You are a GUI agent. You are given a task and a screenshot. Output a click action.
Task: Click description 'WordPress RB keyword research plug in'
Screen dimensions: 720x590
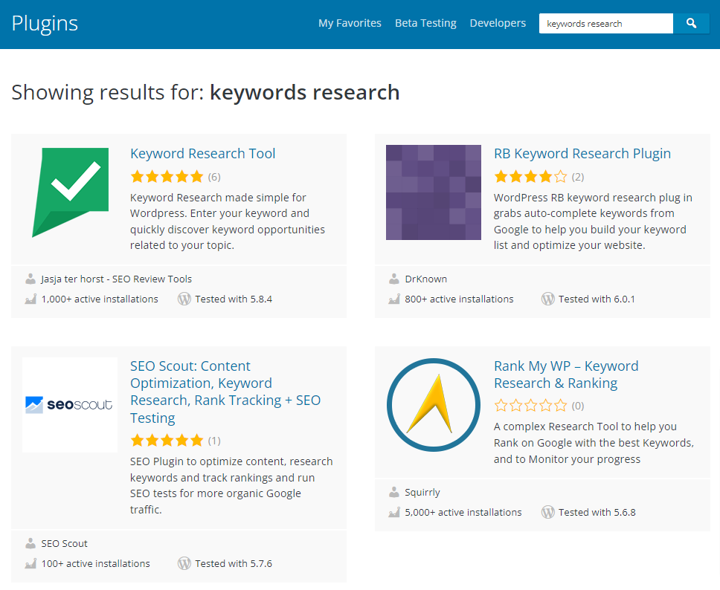pos(593,221)
